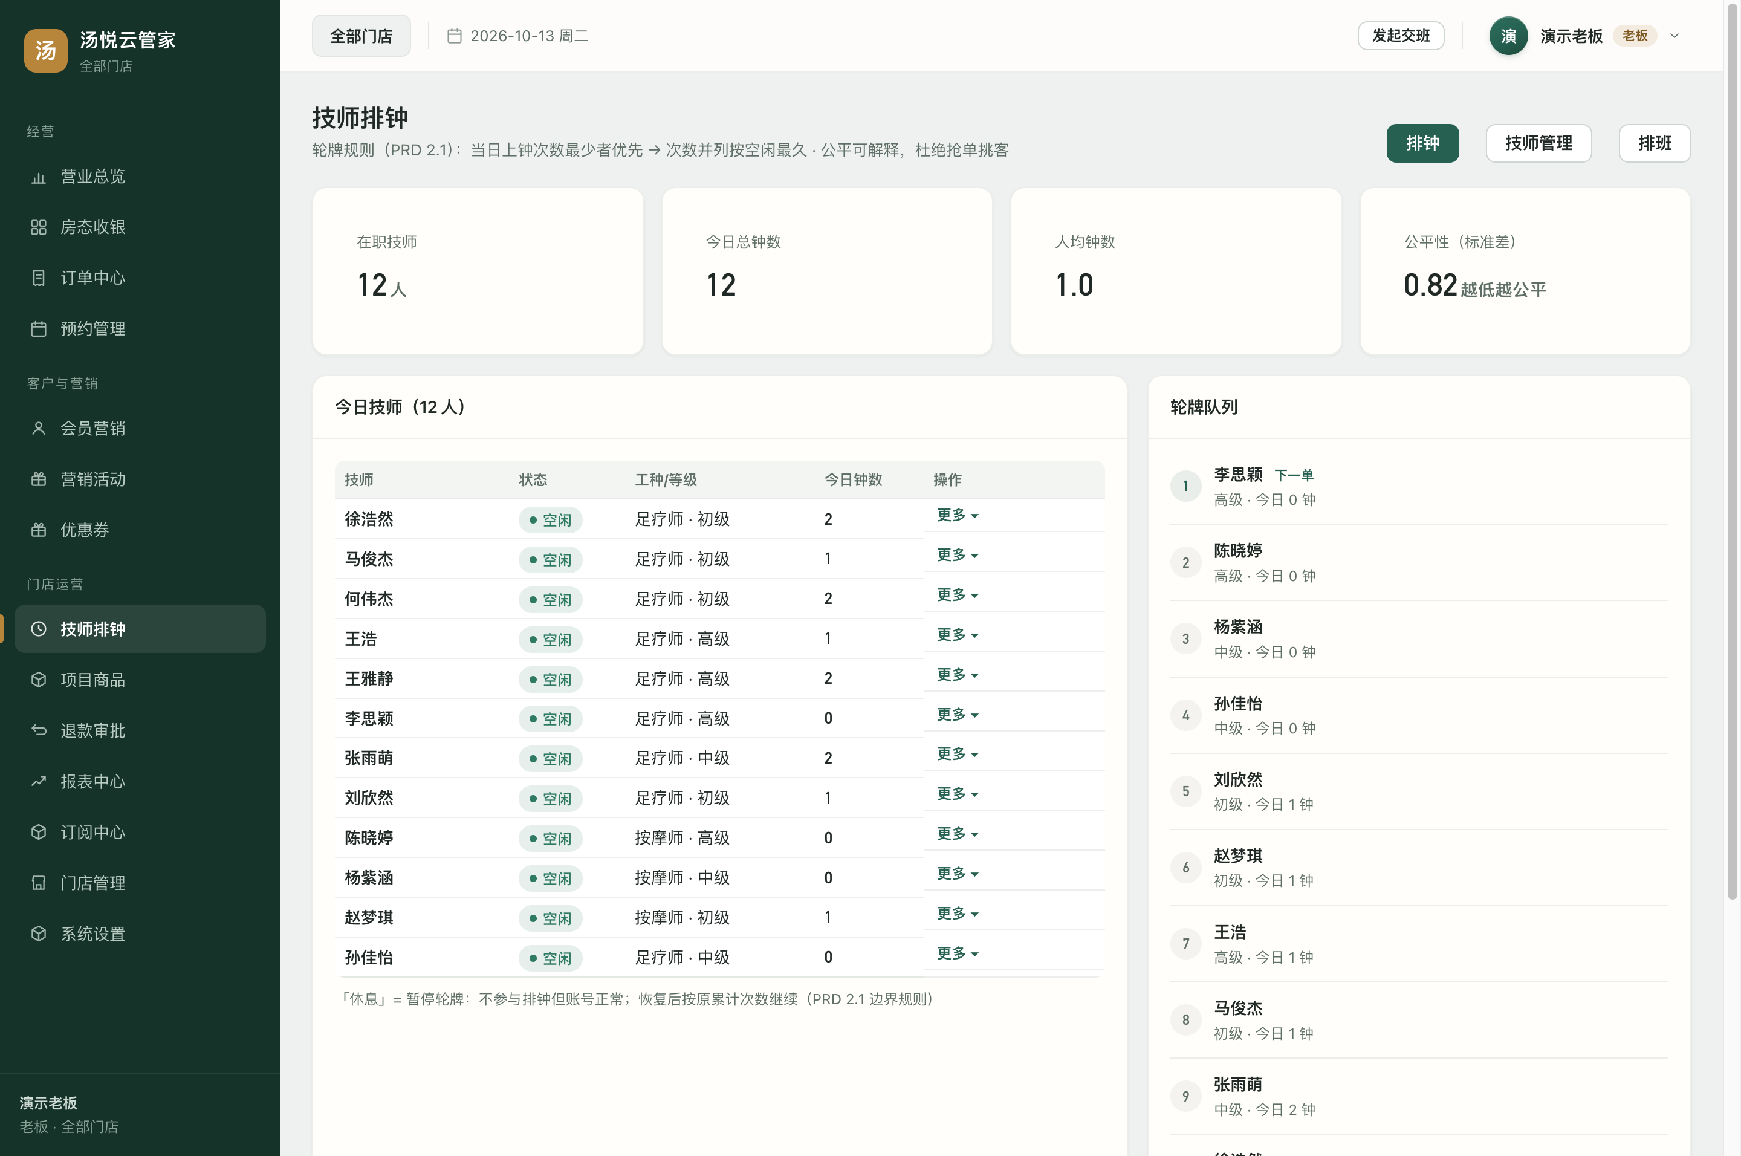Open 营业总览 from the sidebar
Image resolution: width=1741 pixels, height=1156 pixels.
coord(140,177)
